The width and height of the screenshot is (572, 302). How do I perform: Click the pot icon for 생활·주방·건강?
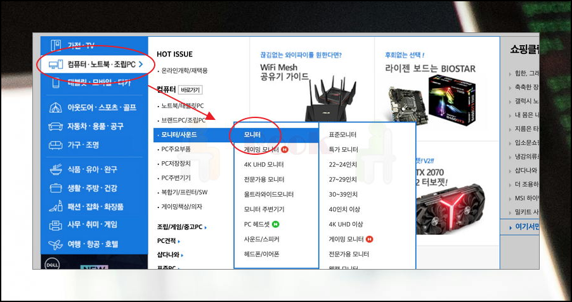[x=56, y=188]
